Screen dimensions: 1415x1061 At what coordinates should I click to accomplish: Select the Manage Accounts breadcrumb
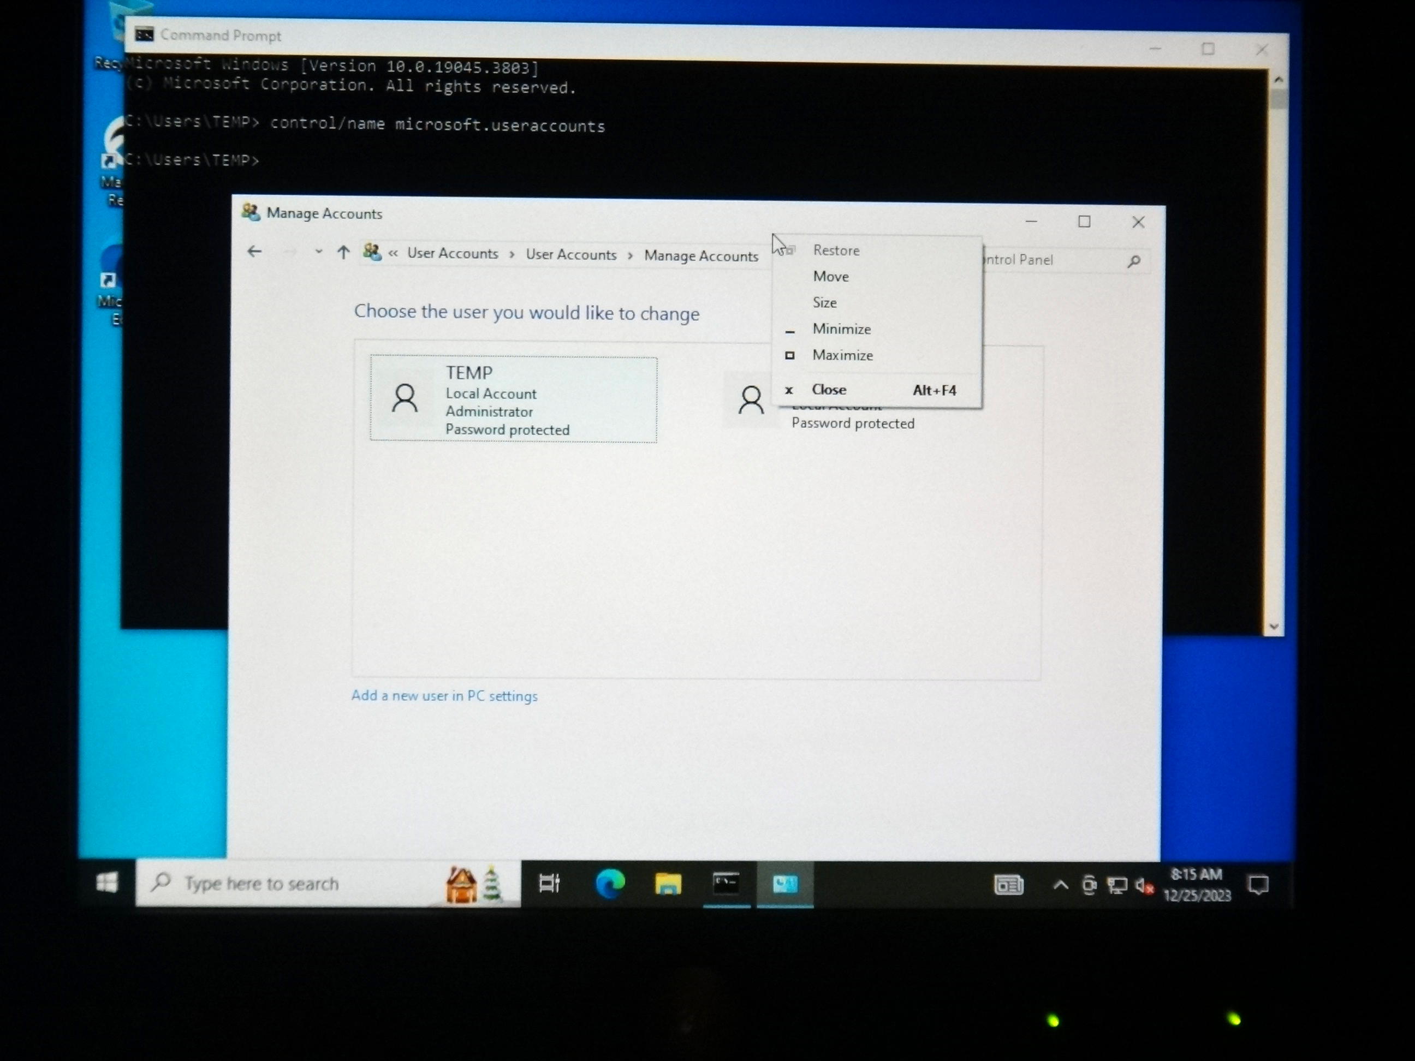[701, 256]
